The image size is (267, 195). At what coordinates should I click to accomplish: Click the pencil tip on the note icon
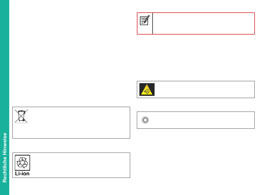(x=144, y=22)
